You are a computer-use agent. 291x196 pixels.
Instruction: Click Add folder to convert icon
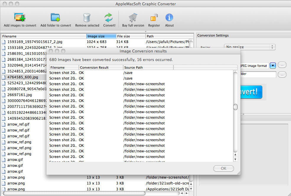pos(55,17)
